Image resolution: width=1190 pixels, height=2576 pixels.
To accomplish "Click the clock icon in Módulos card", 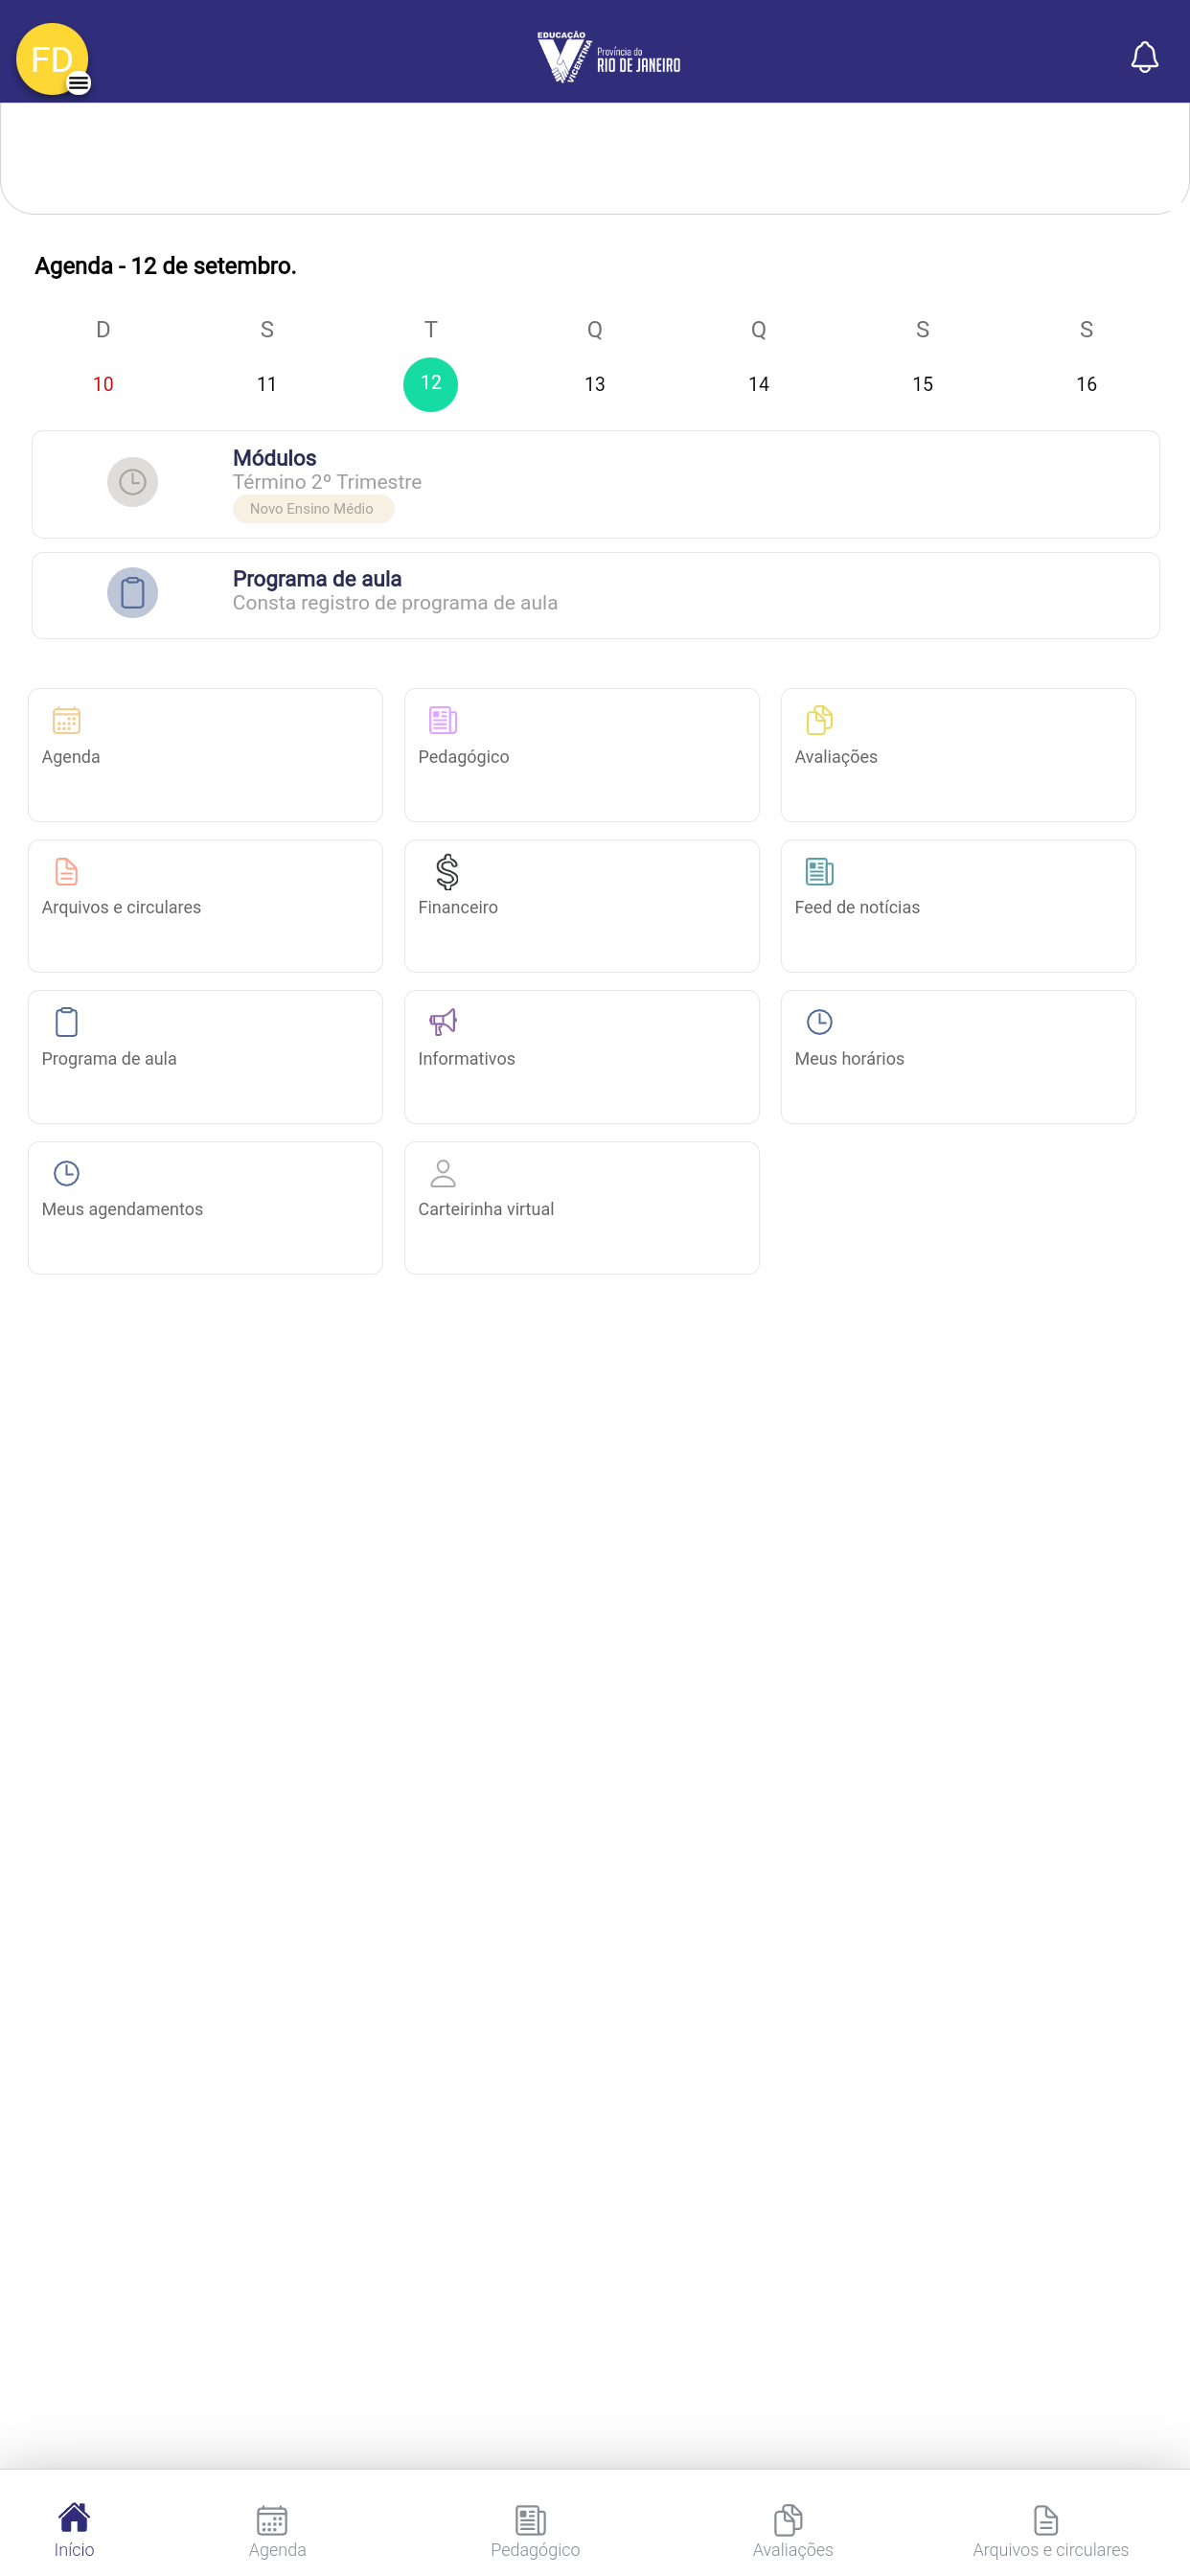I will 133,482.
